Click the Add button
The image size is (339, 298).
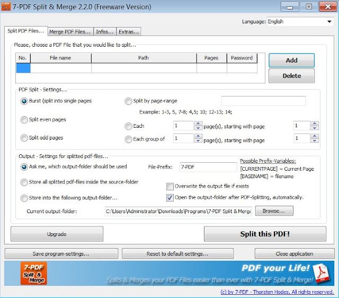coord(291,60)
